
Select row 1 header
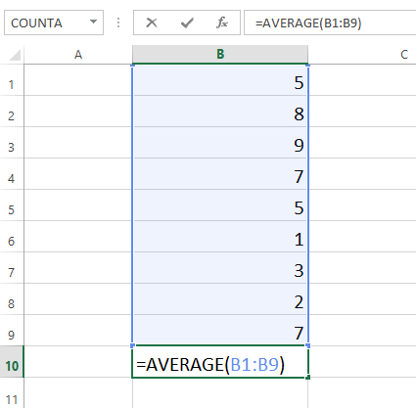pyautogui.click(x=12, y=80)
